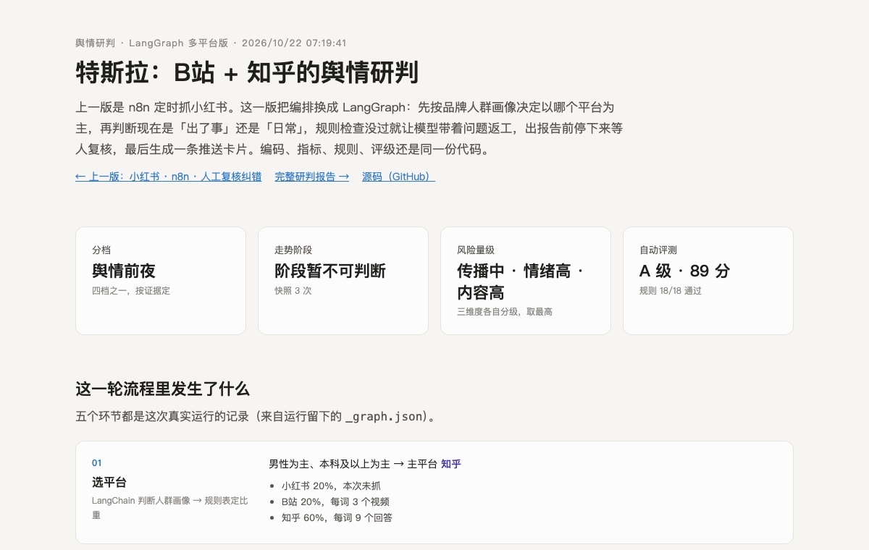Click the LangChain 判断人群画像 step description

170,507
